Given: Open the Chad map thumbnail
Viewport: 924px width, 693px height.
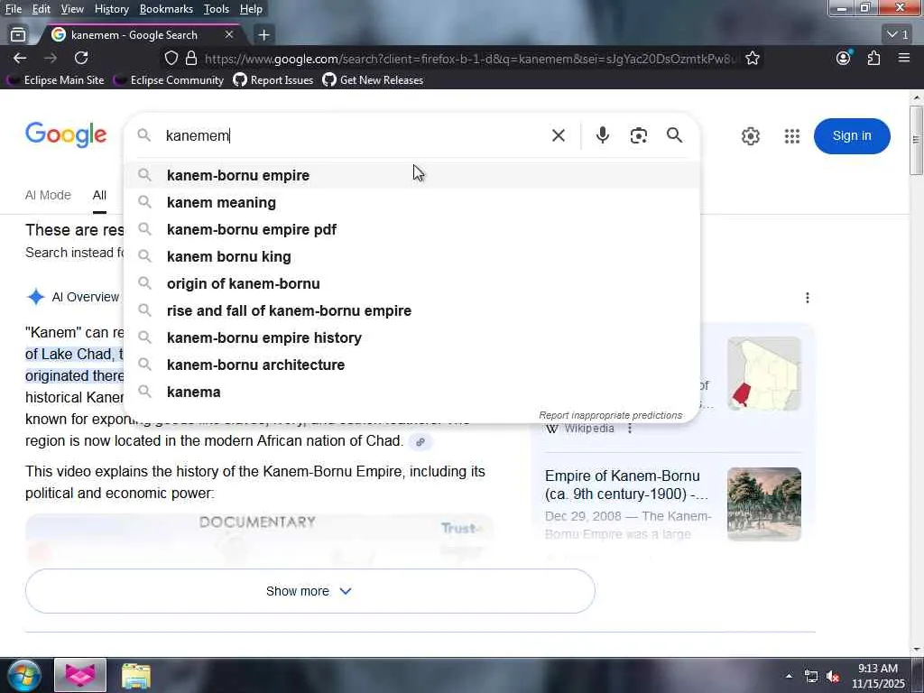Looking at the screenshot, I should [764, 374].
